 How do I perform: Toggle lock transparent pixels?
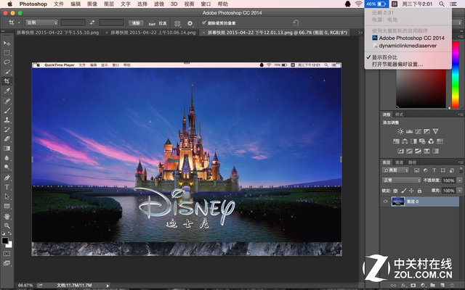(x=395, y=191)
